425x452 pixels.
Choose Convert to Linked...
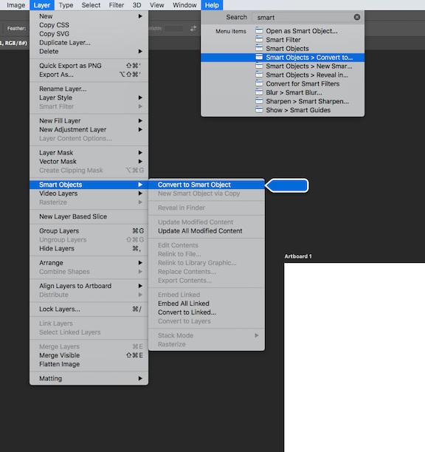[207, 312]
